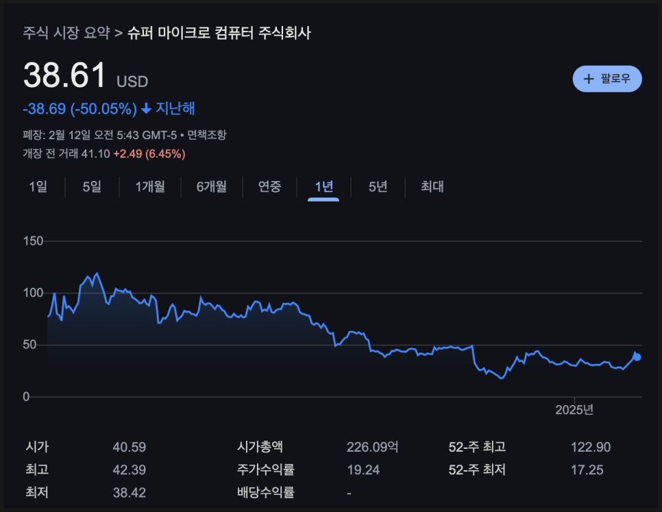Viewport: 662px width, 512px height.
Task: Open the 주식 시장 요약 breadcrumb link
Action: click(x=66, y=33)
